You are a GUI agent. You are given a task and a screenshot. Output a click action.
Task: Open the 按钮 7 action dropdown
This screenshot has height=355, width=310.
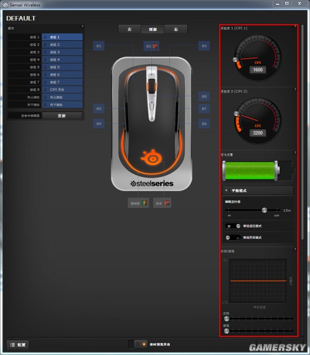pos(62,82)
